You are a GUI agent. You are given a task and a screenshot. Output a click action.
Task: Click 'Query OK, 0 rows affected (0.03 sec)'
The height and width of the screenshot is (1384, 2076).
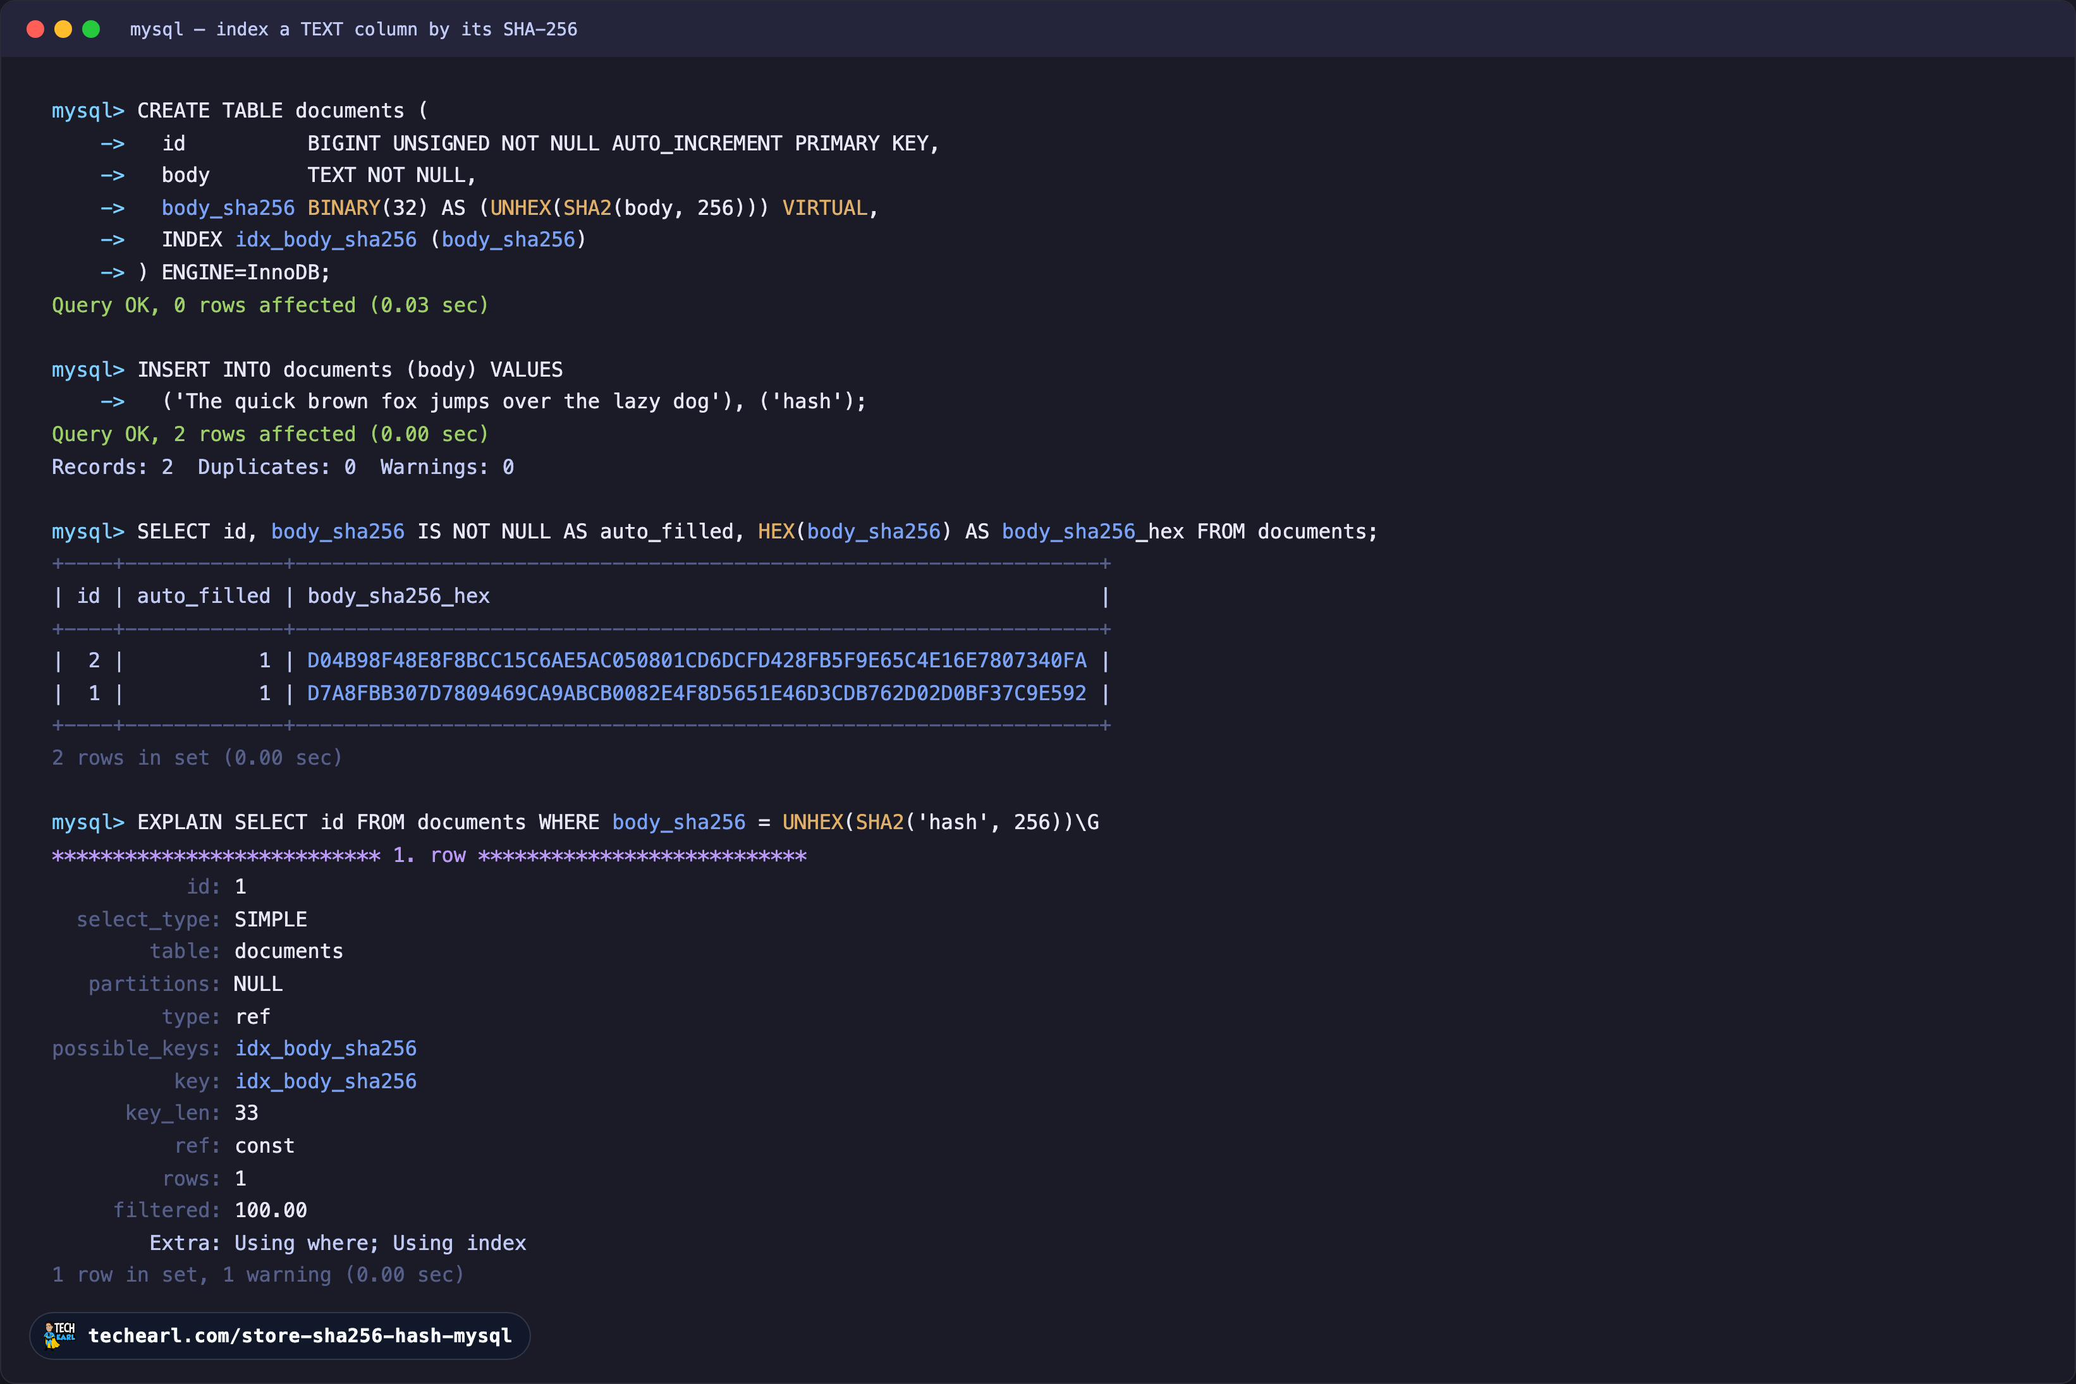[x=270, y=305]
